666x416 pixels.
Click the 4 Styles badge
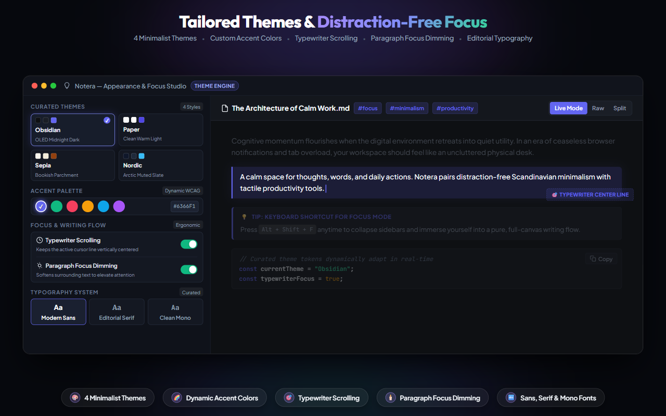[x=191, y=107]
